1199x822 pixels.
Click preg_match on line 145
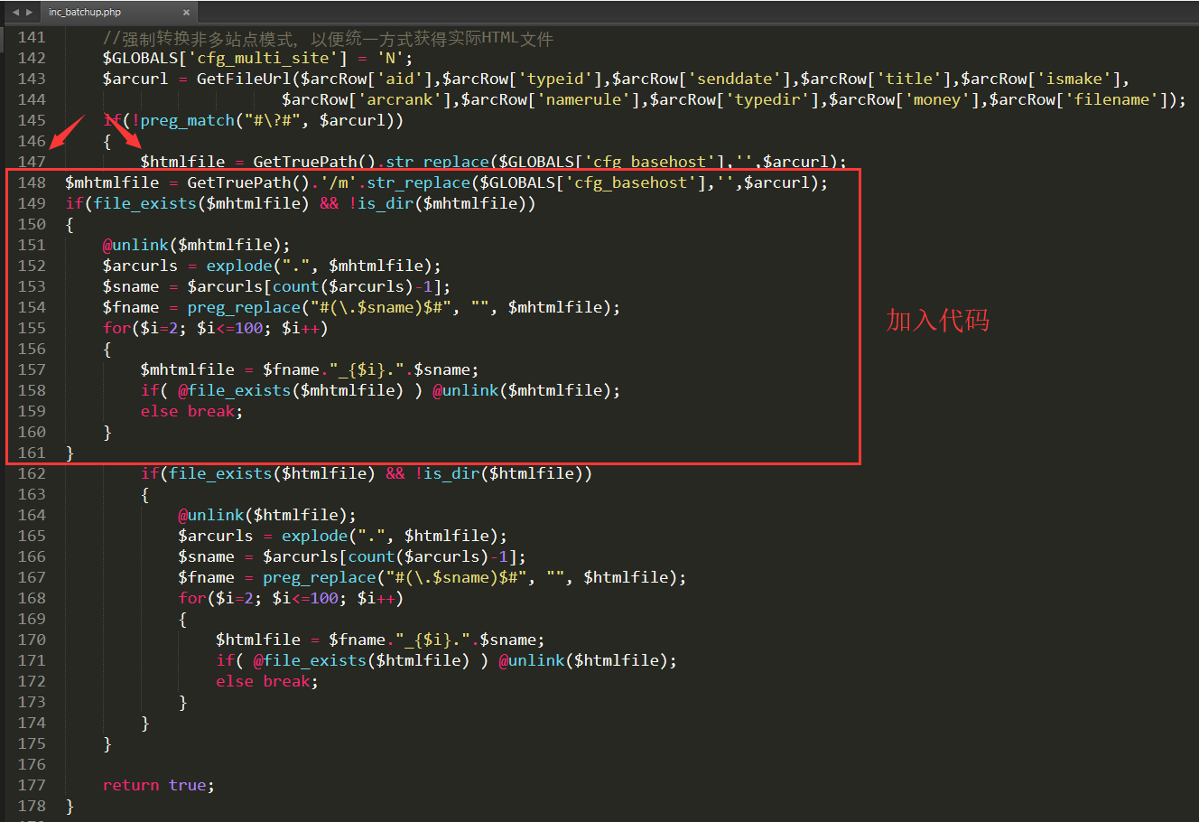(187, 120)
